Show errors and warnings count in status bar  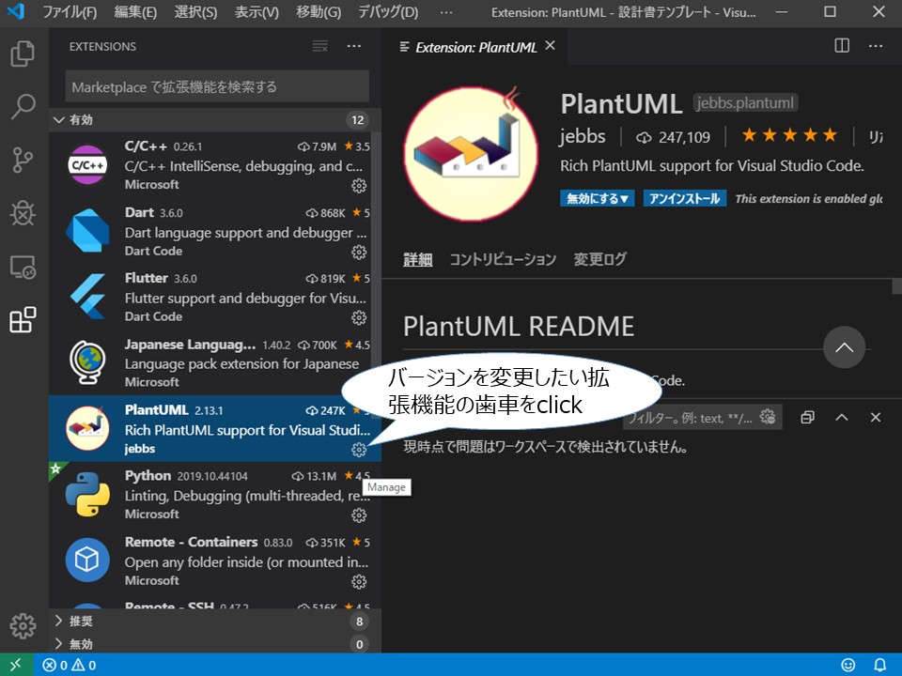70,665
